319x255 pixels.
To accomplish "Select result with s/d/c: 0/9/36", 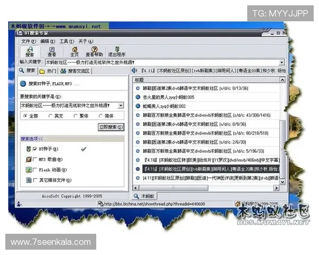I will pyautogui.click(x=206, y=124).
